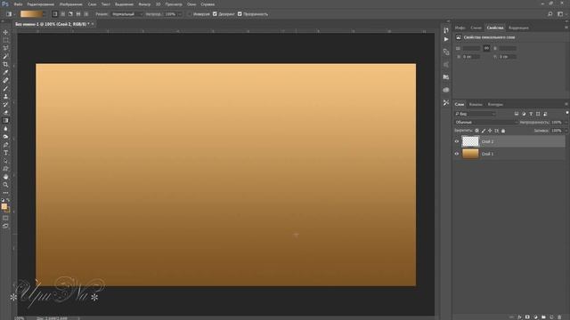Viewport: 570px width, 320px height.
Task: Select the Eyedropper tool
Action: point(5,72)
